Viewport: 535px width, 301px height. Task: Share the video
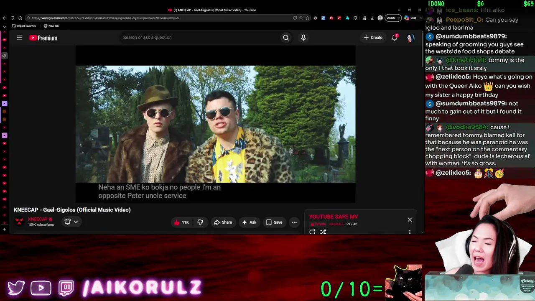[x=223, y=222]
